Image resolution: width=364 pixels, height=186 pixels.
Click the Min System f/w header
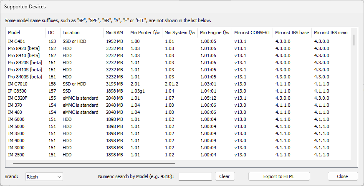[x=179, y=33]
